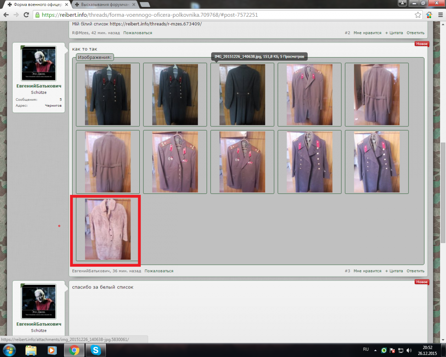Reload the page with refresh icon
This screenshot has width=446, height=357.
[x=26, y=15]
